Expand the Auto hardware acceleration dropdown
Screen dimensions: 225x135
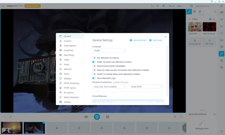(x=109, y=87)
